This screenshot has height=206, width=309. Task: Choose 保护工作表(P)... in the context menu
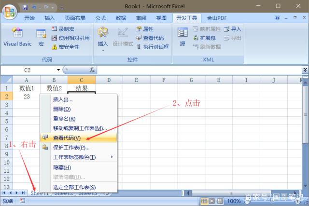(x=78, y=148)
